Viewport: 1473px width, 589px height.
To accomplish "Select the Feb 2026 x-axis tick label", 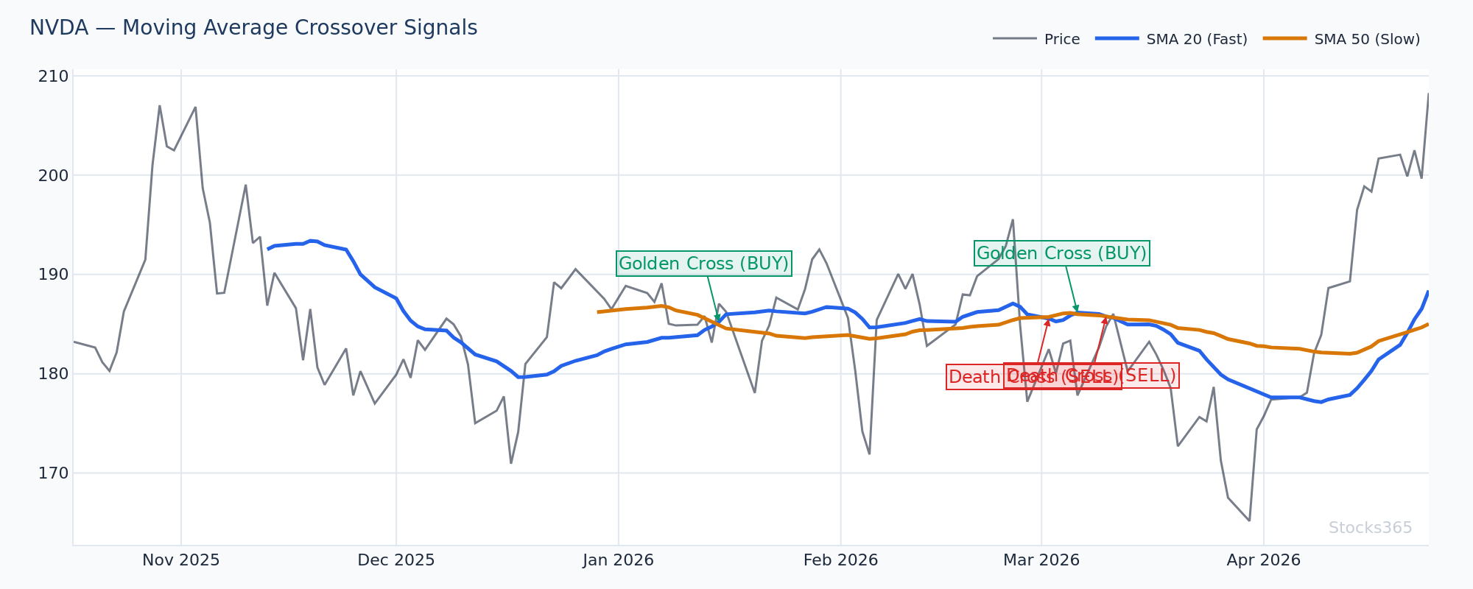I will click(x=840, y=560).
